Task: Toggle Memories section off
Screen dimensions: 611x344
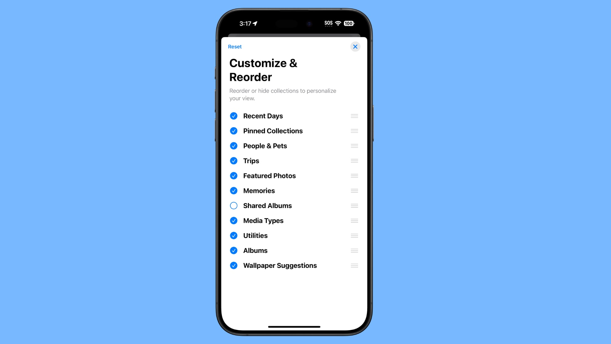Action: click(234, 191)
